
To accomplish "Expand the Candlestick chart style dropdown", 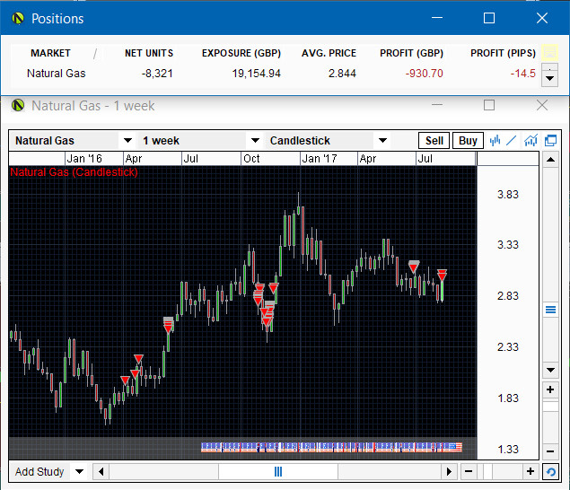I will pos(382,141).
